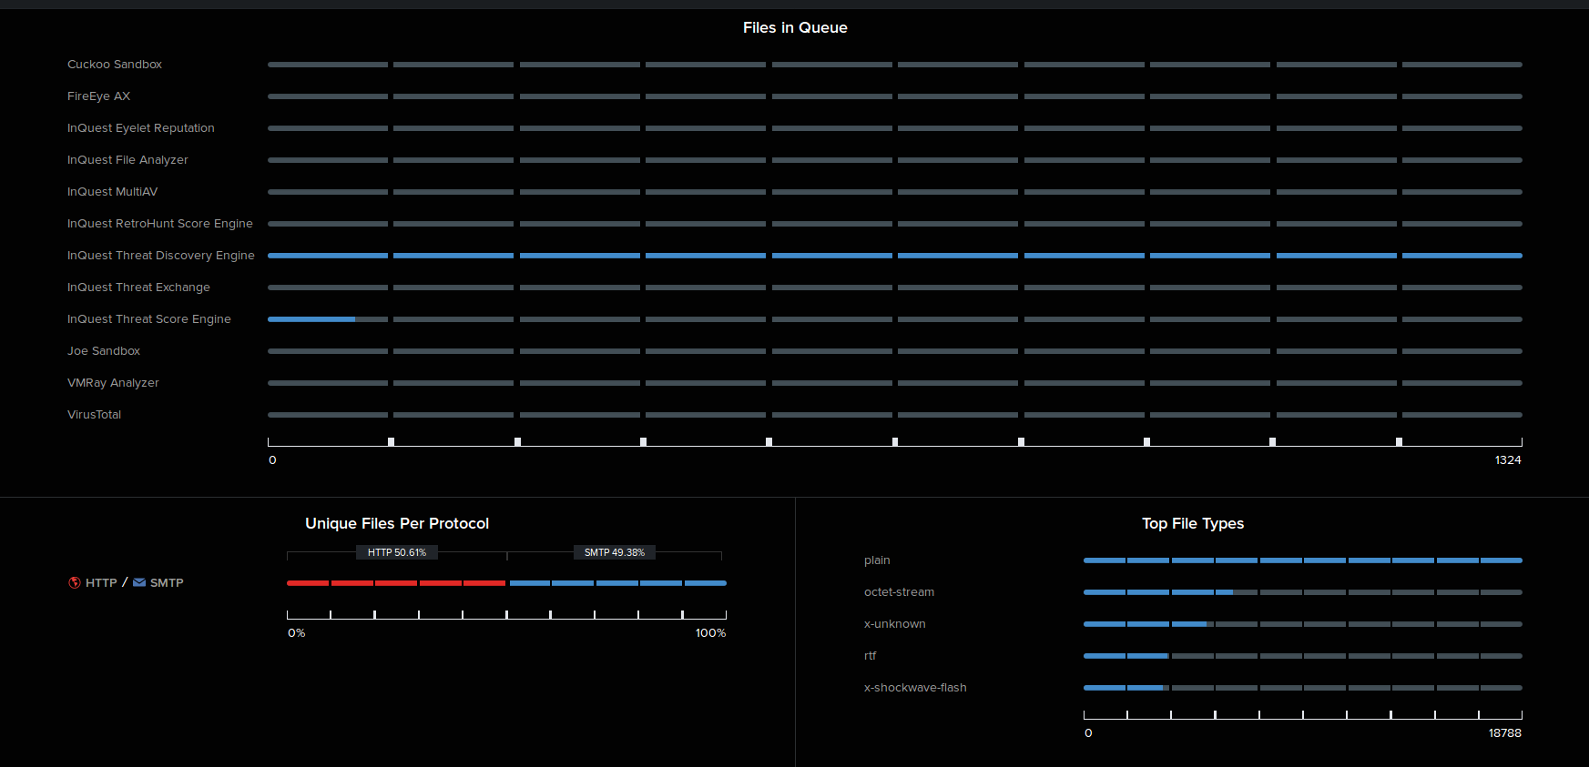Click the 18788 maximum value on file types axis
The height and width of the screenshot is (767, 1589).
[x=1505, y=733]
